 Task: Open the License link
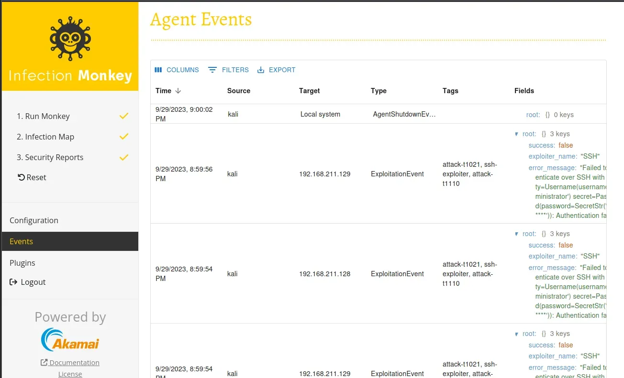click(70, 374)
